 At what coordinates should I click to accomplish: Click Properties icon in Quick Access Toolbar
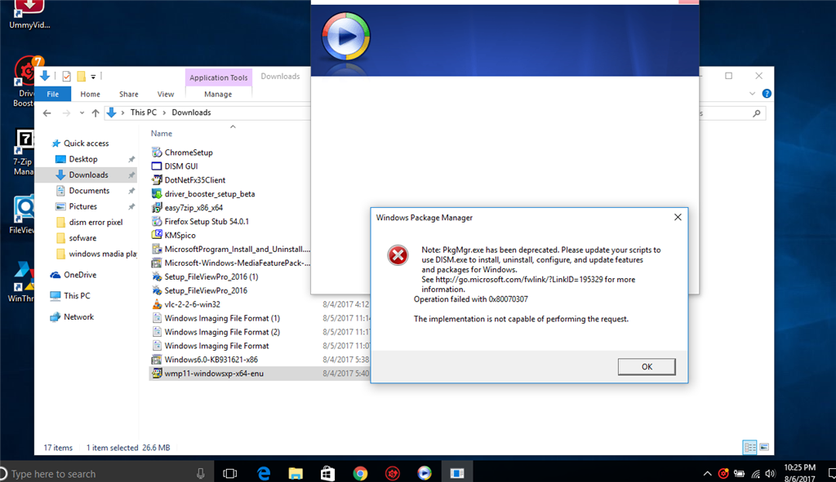click(66, 77)
